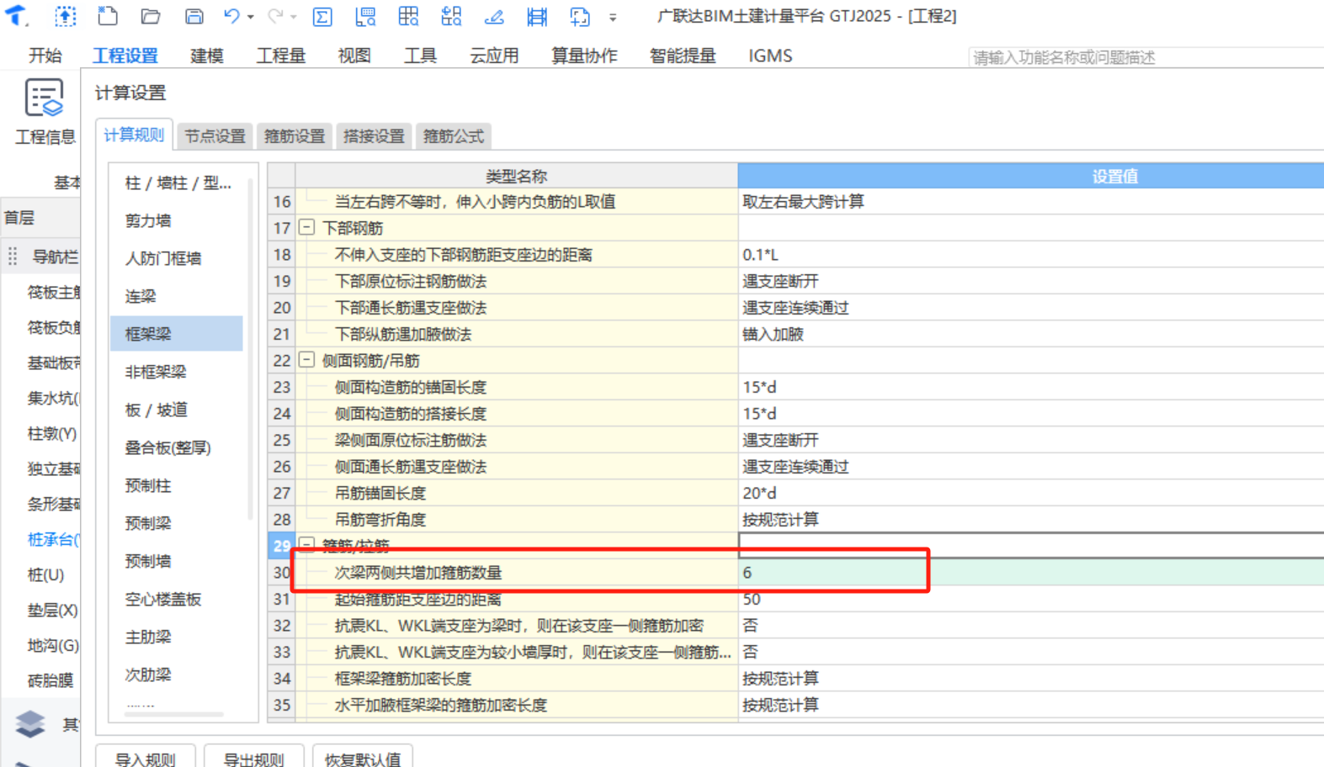Switch to the 箍筋公式 tab
This screenshot has width=1324, height=767.
coord(454,136)
